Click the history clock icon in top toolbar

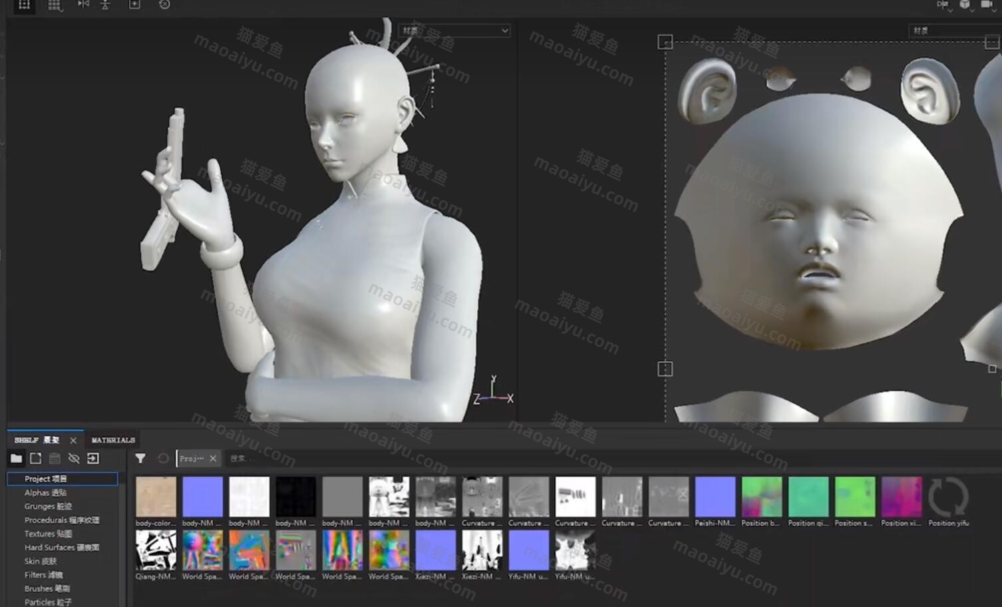pyautogui.click(x=164, y=5)
